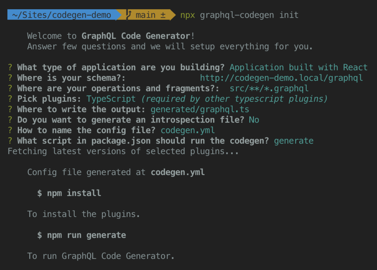Click the 'graphql-codegen init' command text
Viewport: 377px width, 270px height.
coord(249,15)
